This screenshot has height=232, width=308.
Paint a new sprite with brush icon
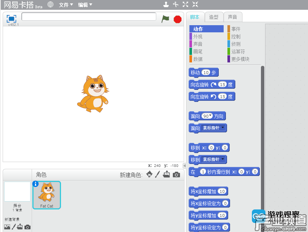click(x=158, y=174)
